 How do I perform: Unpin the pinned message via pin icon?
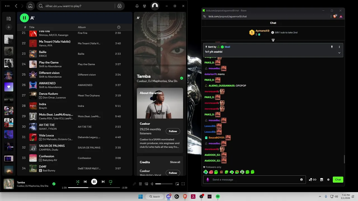coord(332,47)
